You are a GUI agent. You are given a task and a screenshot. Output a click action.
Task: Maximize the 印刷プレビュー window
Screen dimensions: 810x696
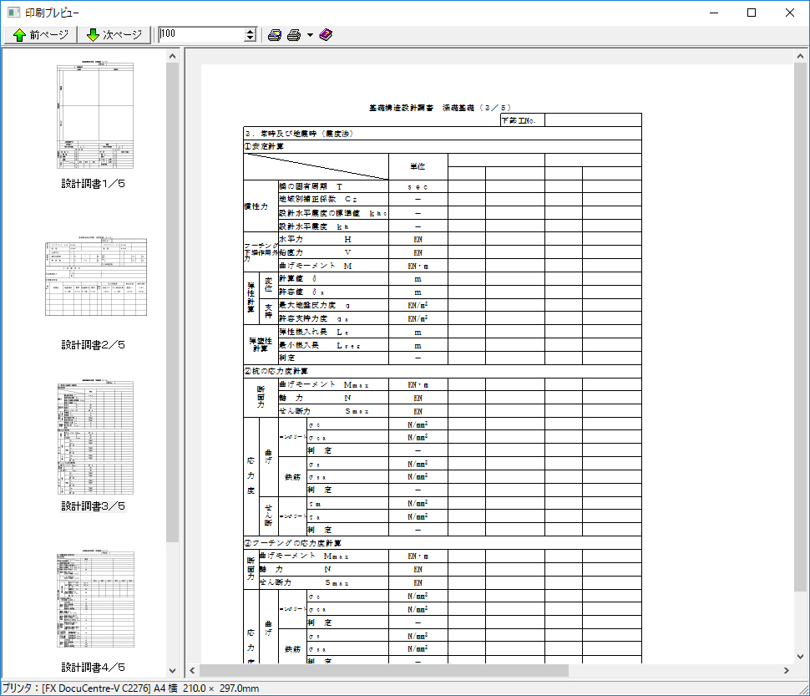752,13
